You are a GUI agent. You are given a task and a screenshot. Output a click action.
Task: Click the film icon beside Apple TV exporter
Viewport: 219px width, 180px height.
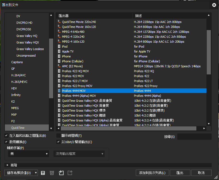59,51
